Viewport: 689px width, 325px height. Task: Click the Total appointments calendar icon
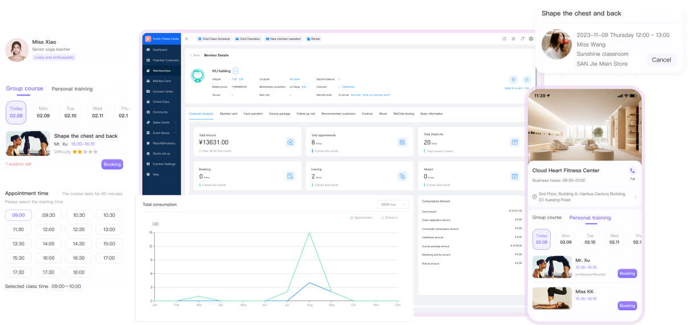coord(402,142)
